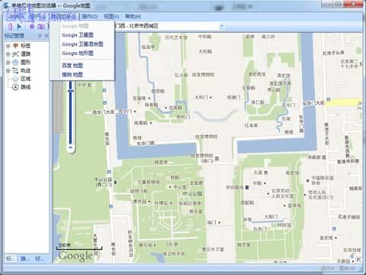Select 标签 in the marker tree
The height and width of the screenshot is (275, 366).
[x=25, y=46]
